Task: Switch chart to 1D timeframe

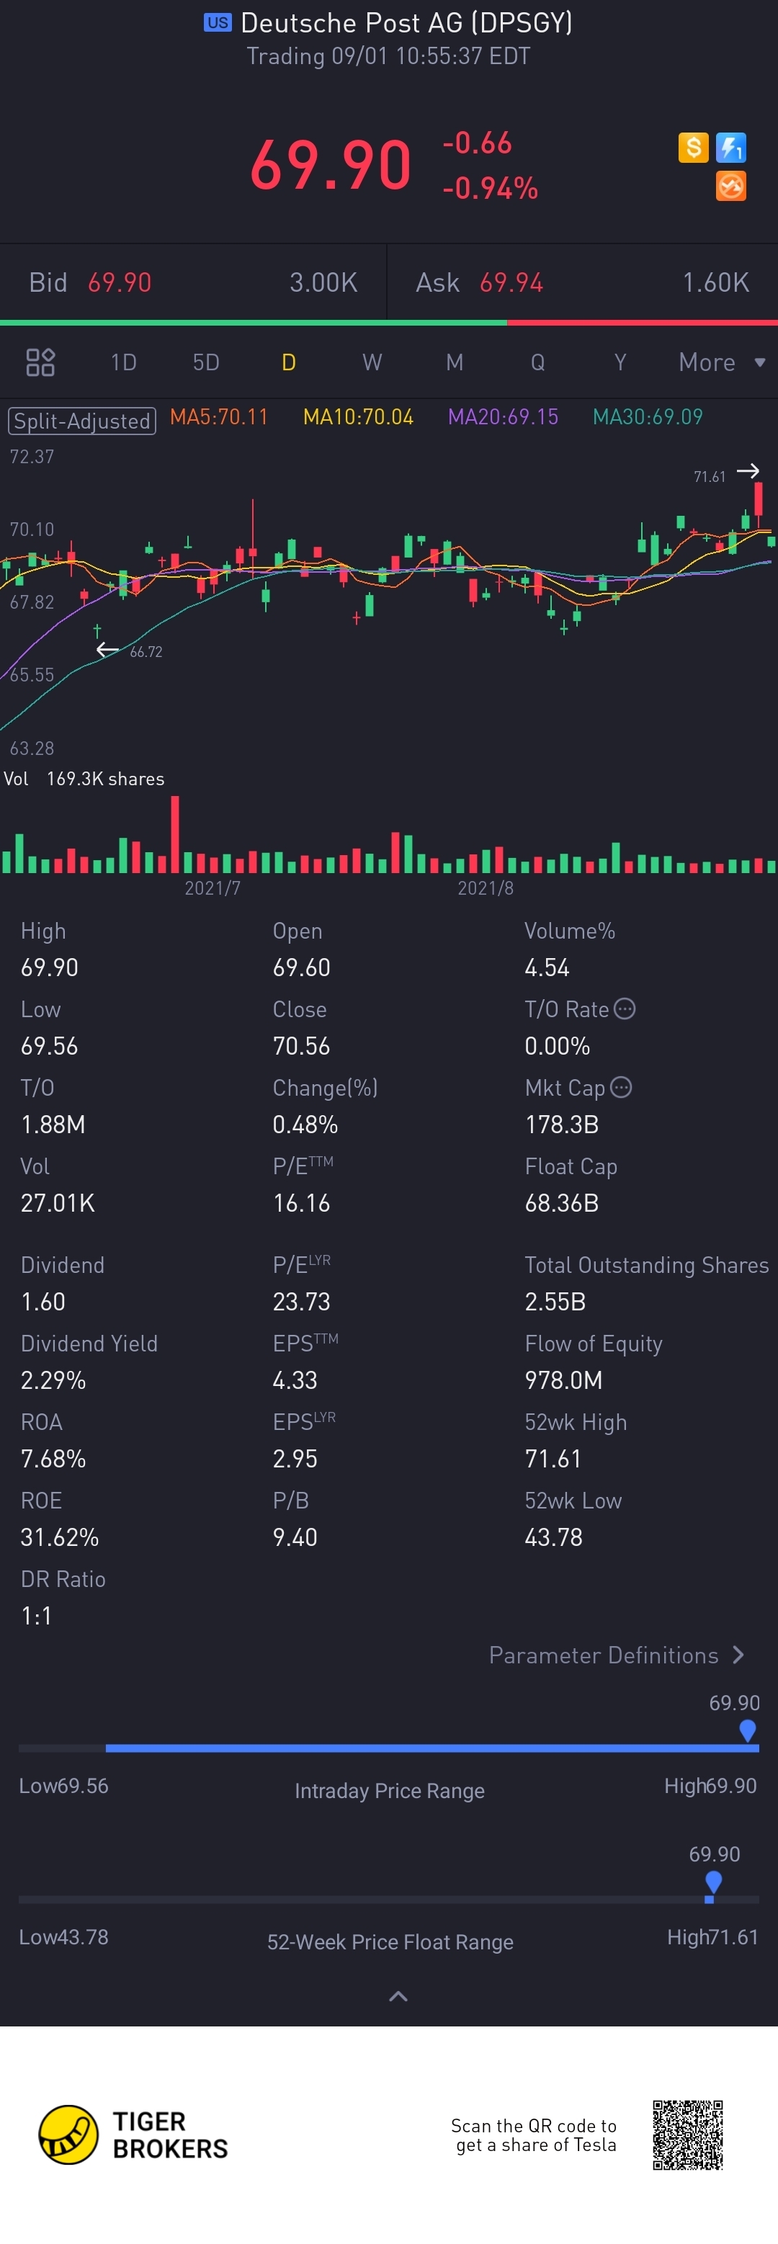Action: pos(124,362)
